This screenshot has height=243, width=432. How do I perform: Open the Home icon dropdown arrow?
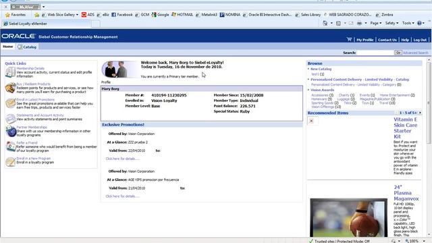pyautogui.click(x=331, y=24)
